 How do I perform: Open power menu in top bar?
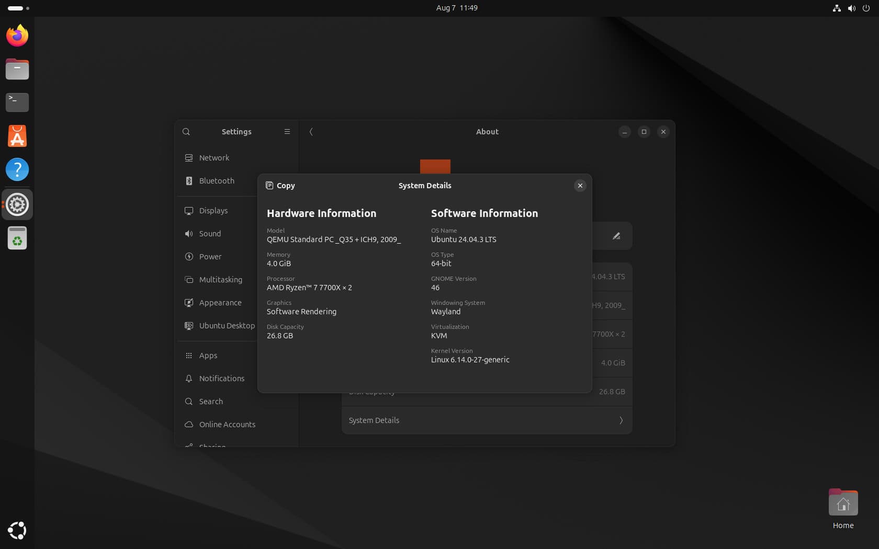(866, 8)
